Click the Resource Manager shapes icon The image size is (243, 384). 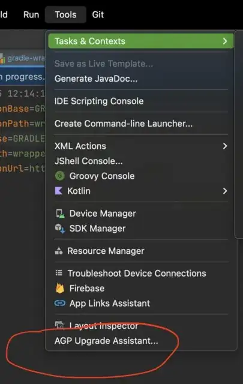(59, 251)
